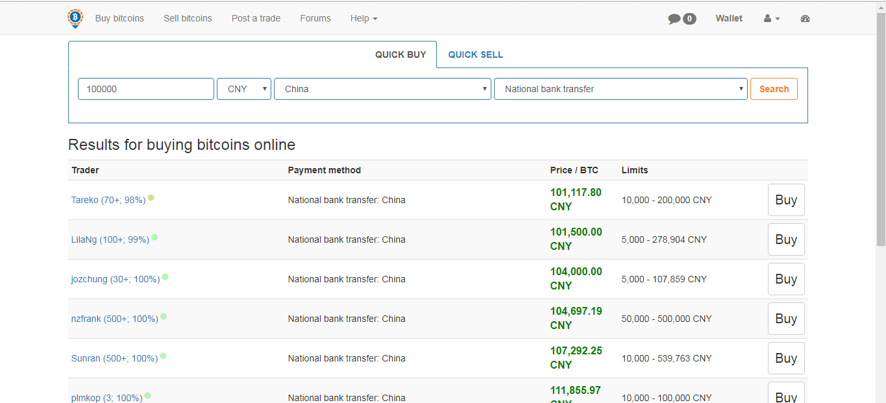
Task: Open the LocalBitcoins logo home link
Action: click(75, 18)
